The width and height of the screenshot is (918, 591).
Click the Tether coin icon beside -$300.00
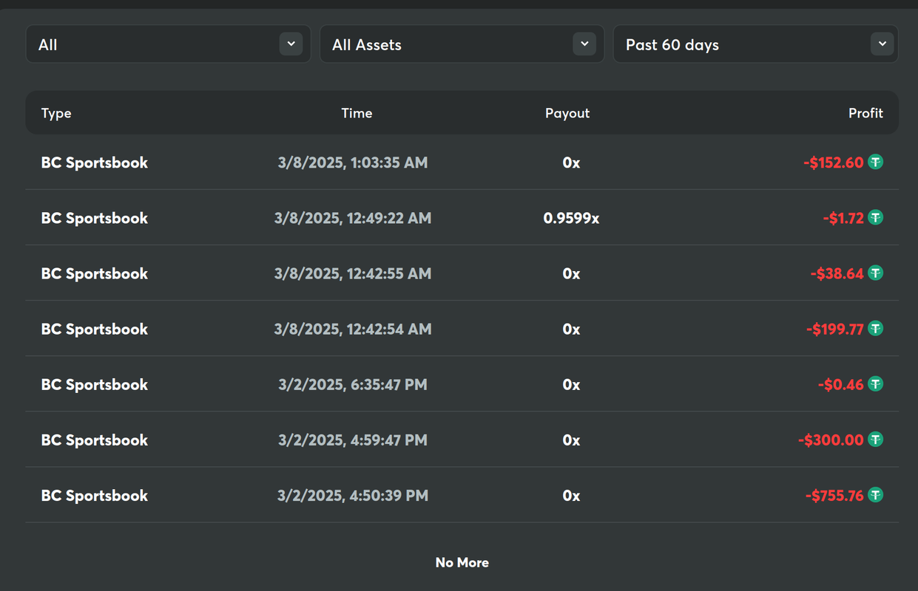click(x=875, y=439)
